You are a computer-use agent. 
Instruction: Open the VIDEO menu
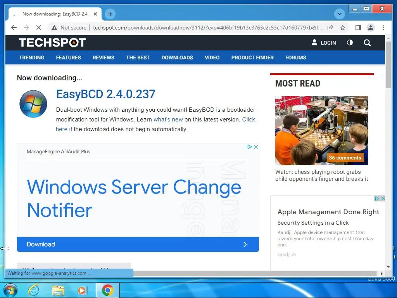tap(212, 57)
